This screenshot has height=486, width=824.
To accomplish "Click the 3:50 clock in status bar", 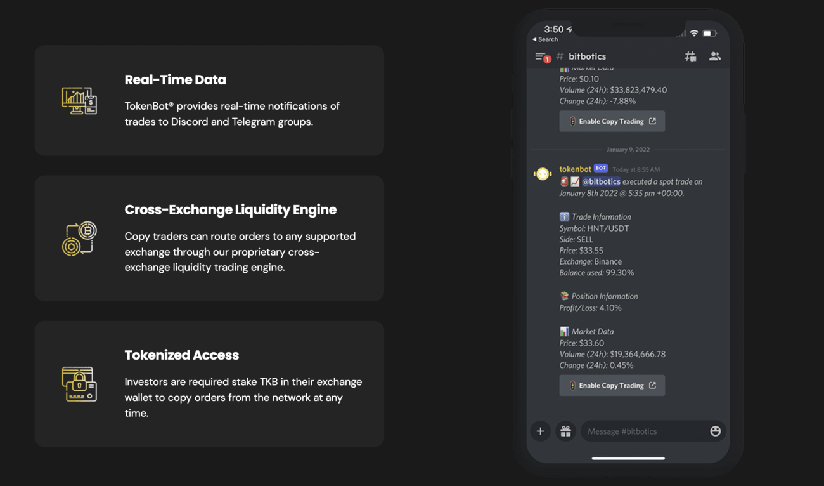I will pyautogui.click(x=553, y=29).
